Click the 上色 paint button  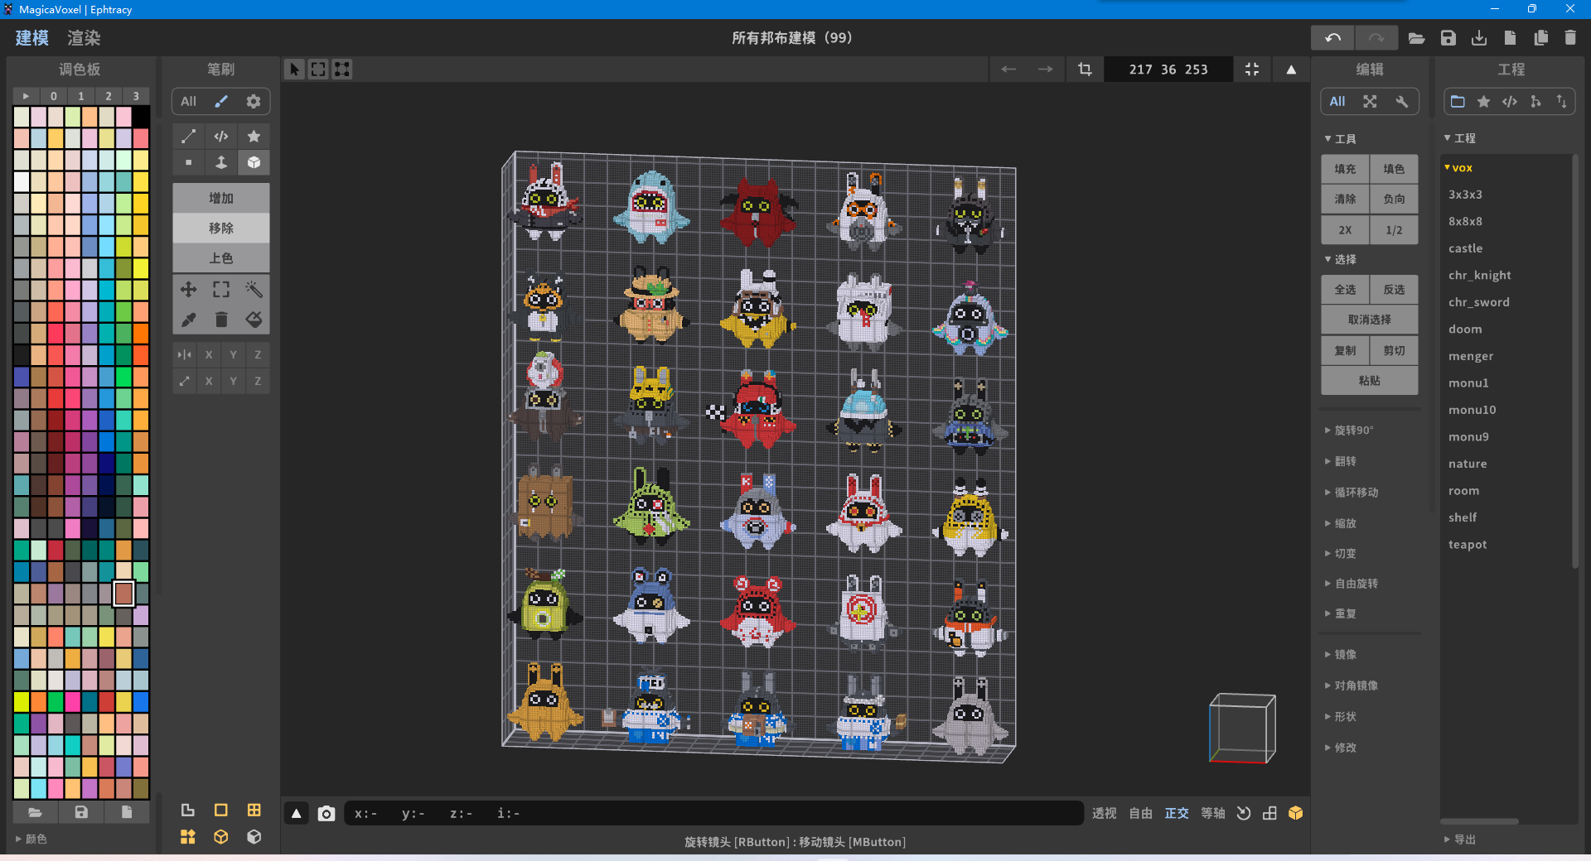[x=221, y=257]
